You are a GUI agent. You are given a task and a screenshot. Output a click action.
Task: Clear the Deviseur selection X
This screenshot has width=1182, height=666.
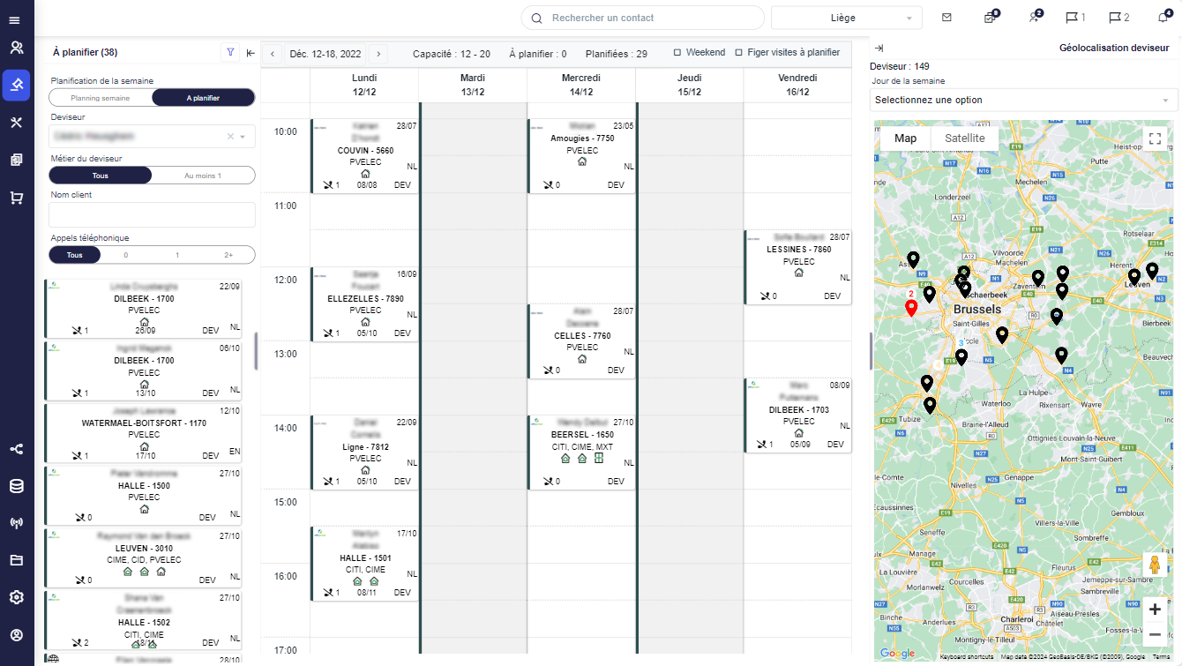pos(230,137)
